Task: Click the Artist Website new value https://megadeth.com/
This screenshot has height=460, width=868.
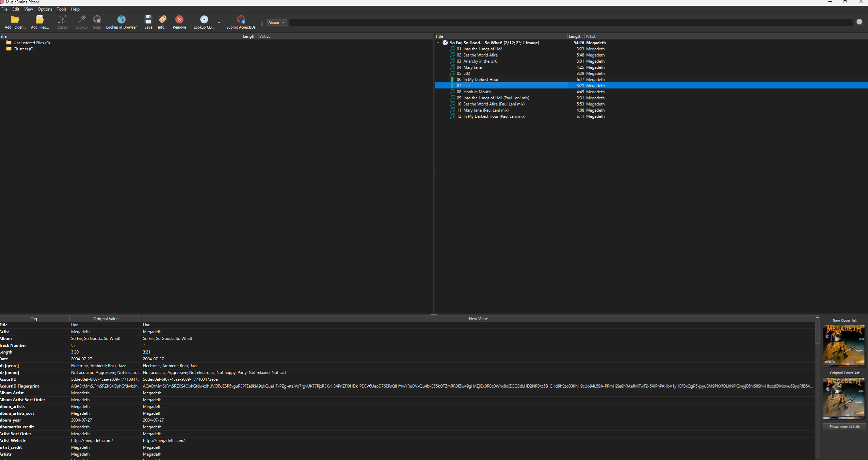Action: pos(164,441)
